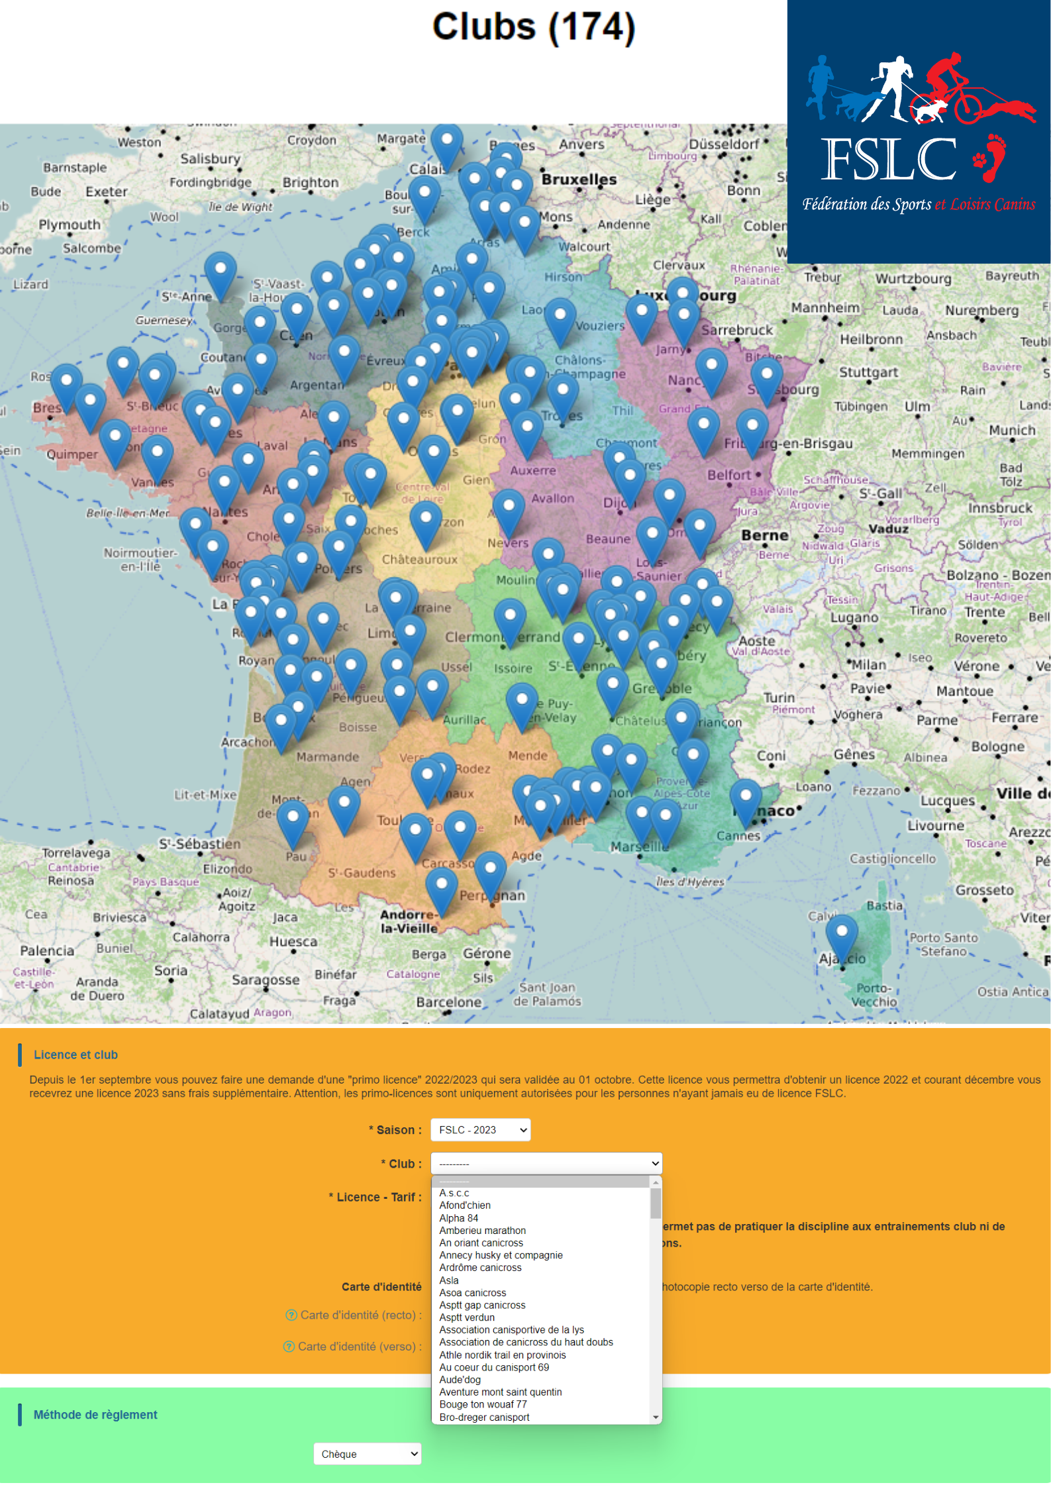The height and width of the screenshot is (1487, 1051).
Task: Choose Asla in the club list
Action: coord(541,1280)
